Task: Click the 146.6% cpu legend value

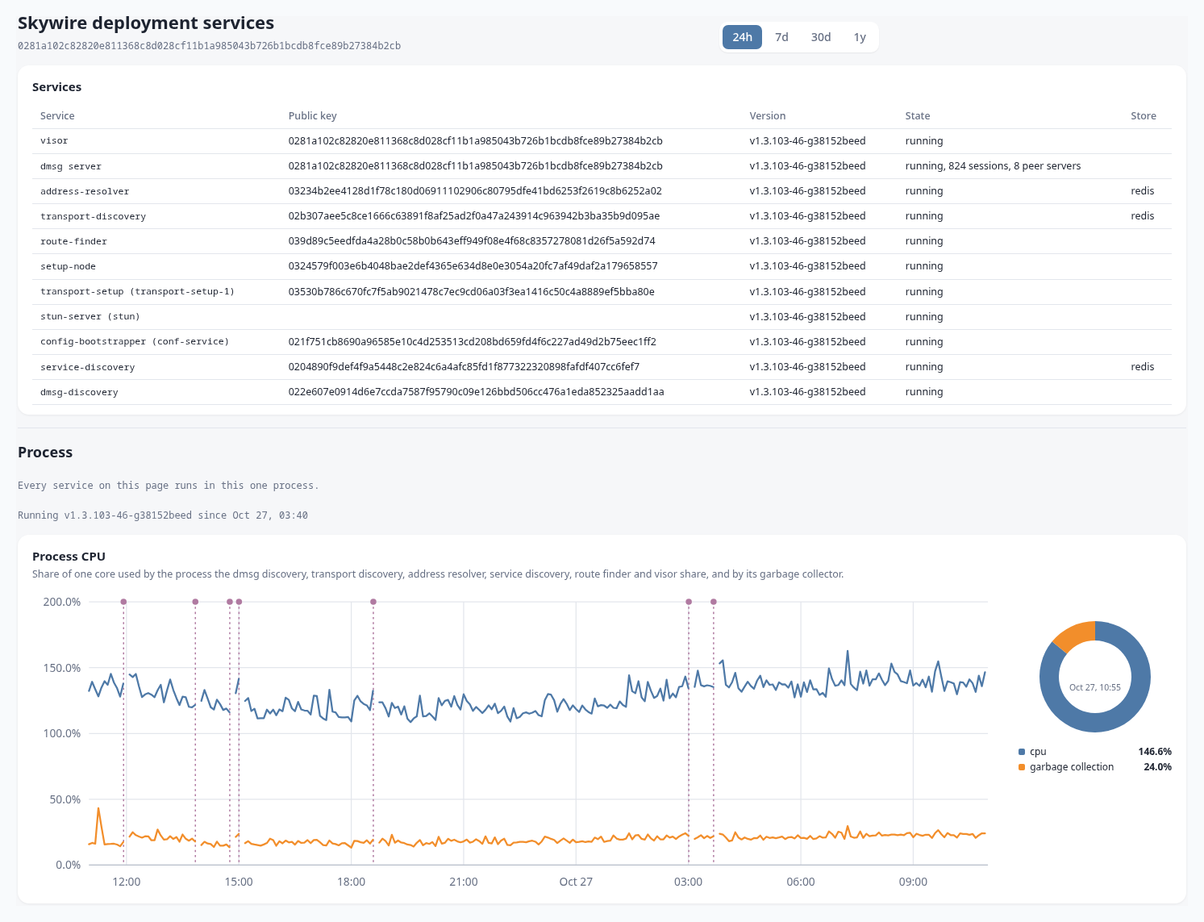Action: coord(1155,752)
